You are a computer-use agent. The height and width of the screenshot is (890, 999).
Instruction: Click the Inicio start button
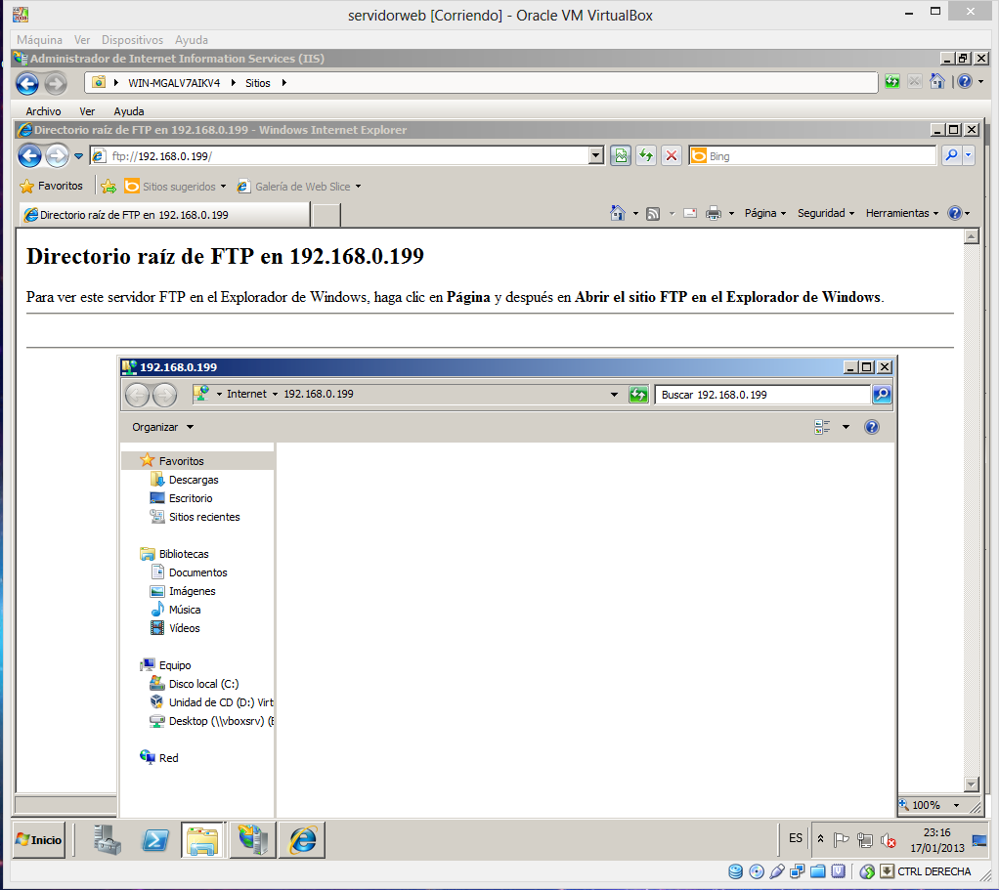[39, 840]
